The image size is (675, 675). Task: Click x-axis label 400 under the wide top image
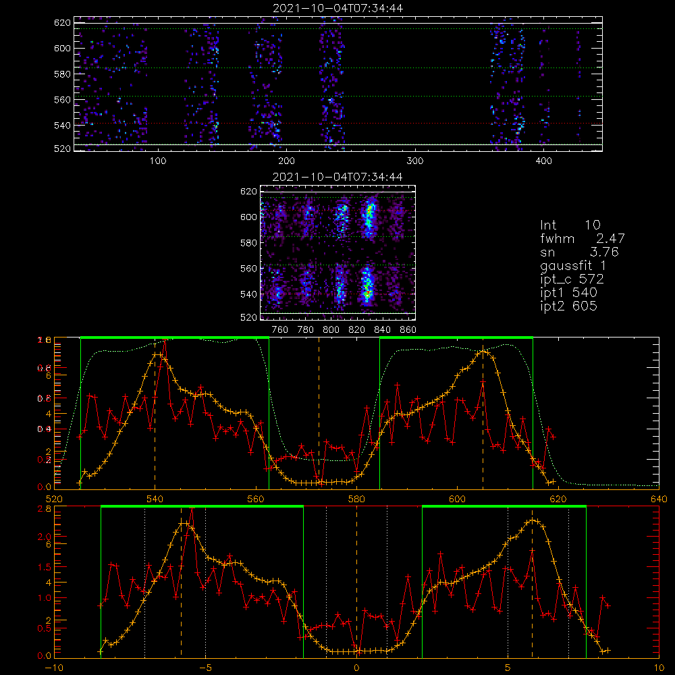click(543, 161)
